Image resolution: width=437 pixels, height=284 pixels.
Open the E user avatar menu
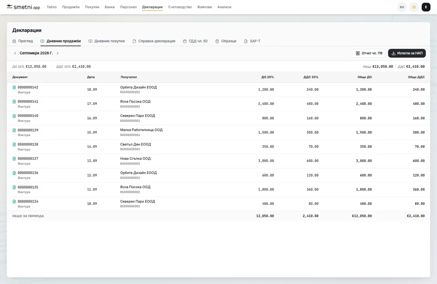click(426, 7)
